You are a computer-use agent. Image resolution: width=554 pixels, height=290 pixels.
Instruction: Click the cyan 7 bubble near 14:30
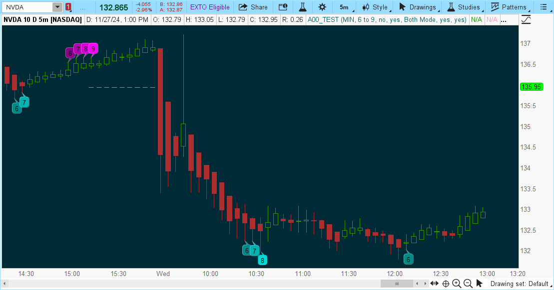pos(24,103)
